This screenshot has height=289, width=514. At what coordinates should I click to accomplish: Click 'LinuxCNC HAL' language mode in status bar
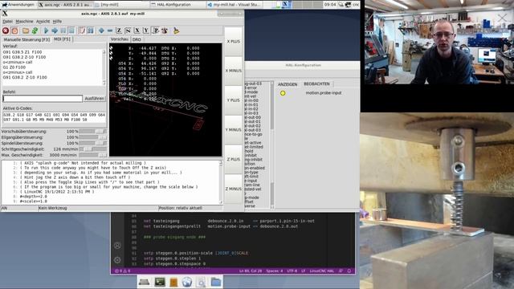tap(321, 271)
